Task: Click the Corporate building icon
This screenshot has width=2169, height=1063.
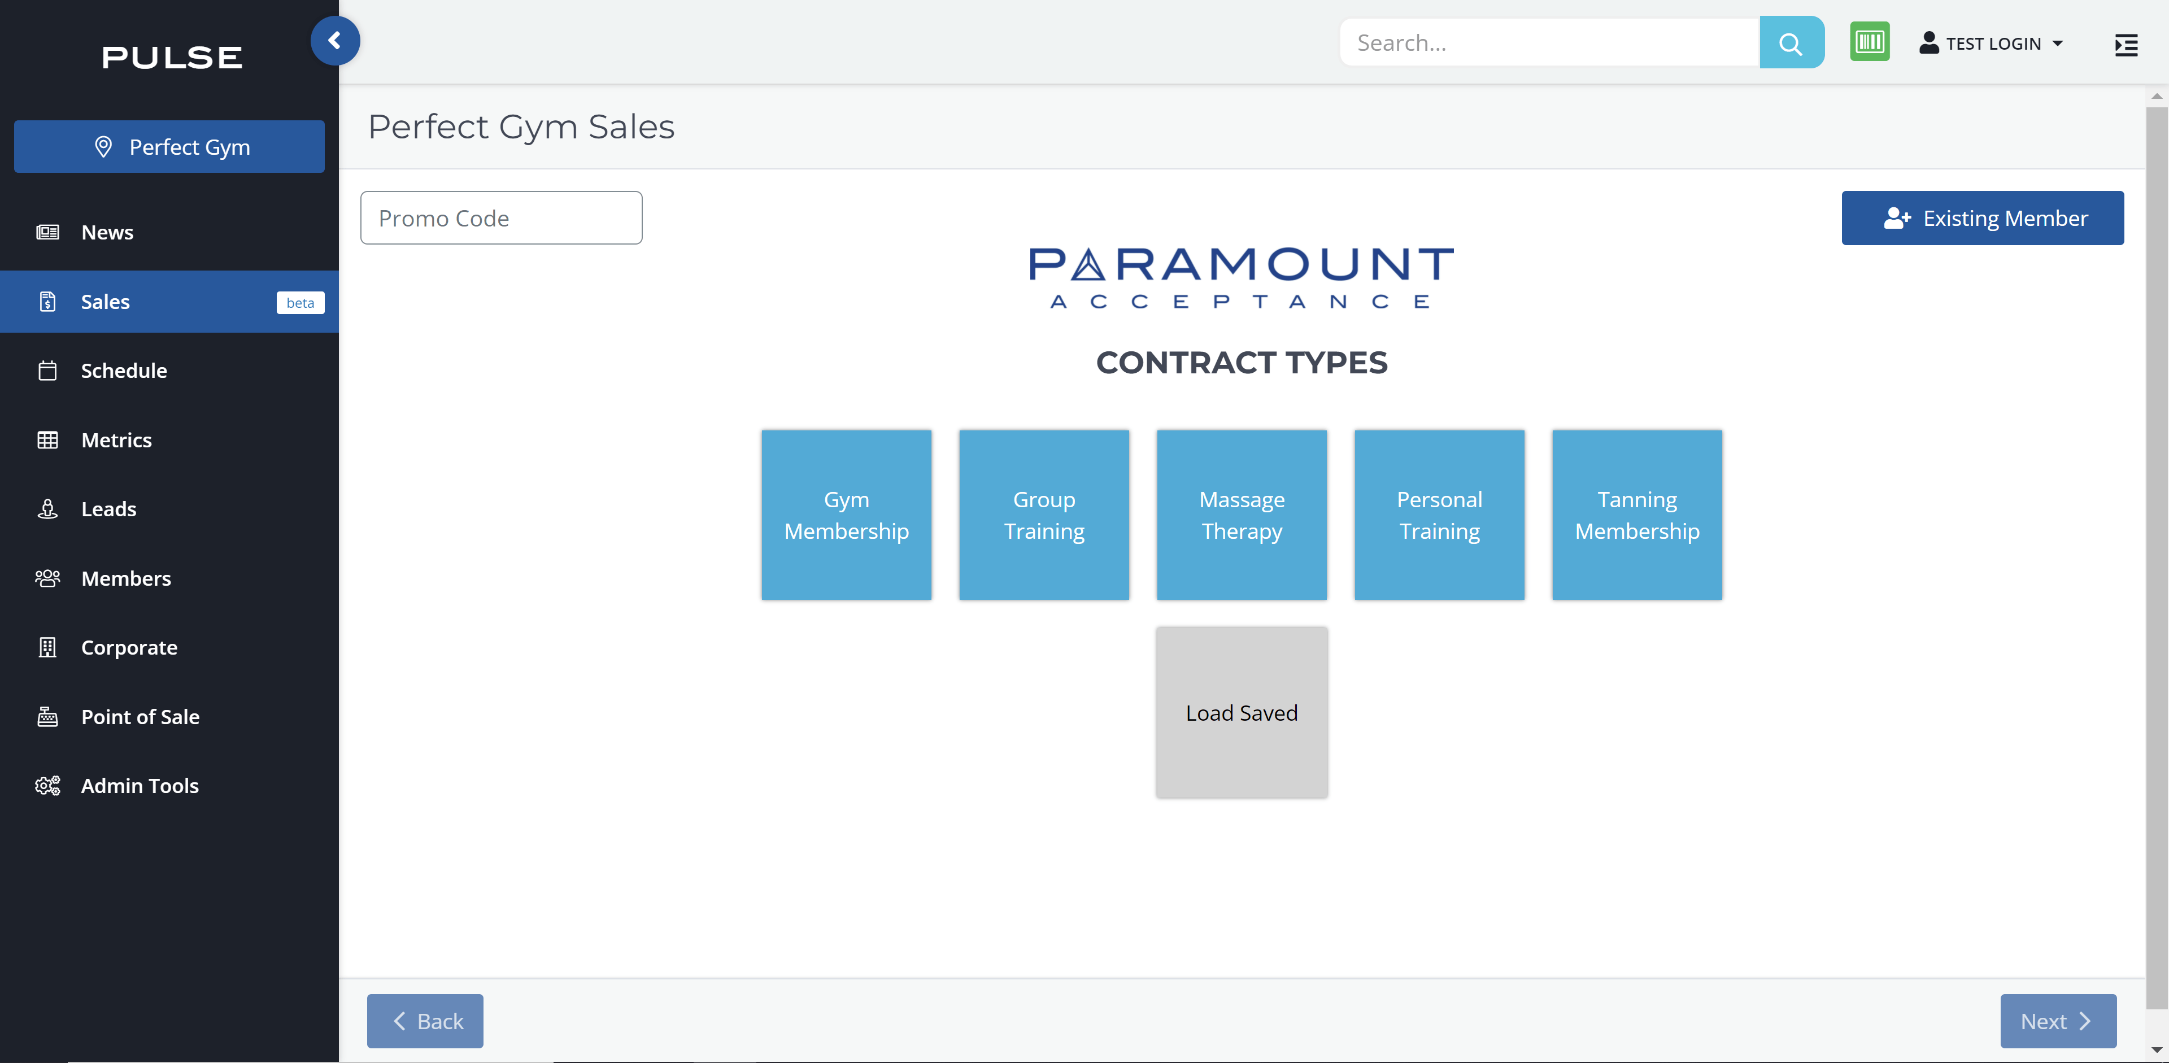Action: tap(47, 647)
